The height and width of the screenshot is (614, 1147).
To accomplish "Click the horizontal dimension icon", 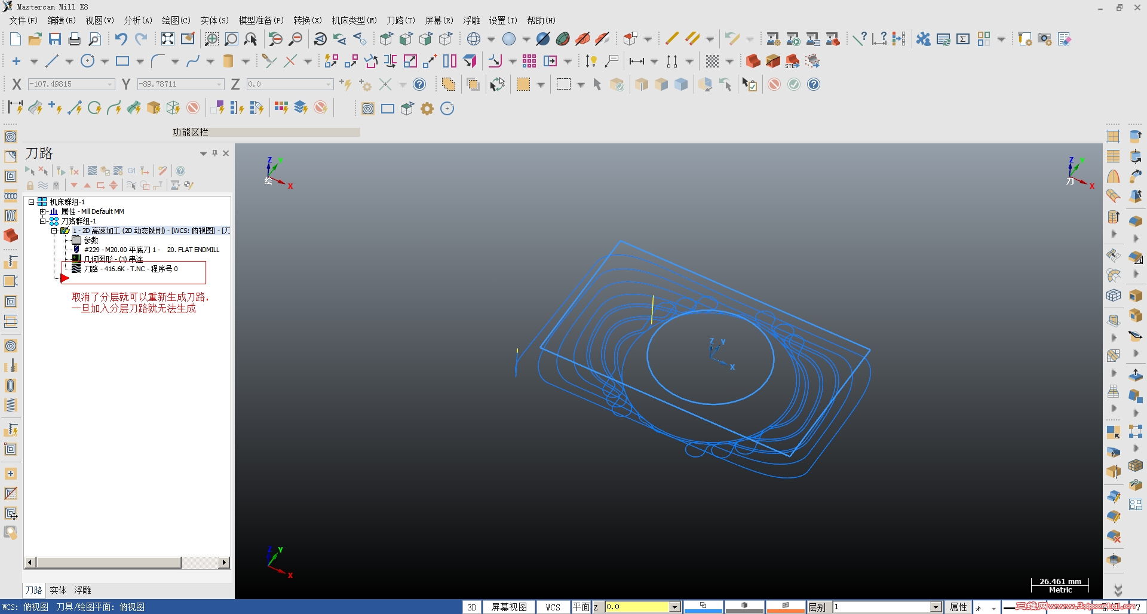I will coord(637,61).
